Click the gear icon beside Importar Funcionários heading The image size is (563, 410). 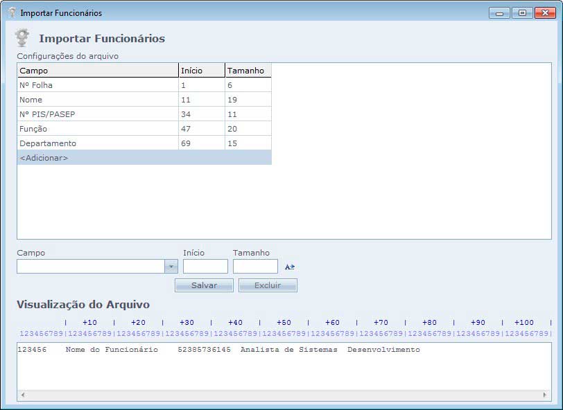coord(22,38)
